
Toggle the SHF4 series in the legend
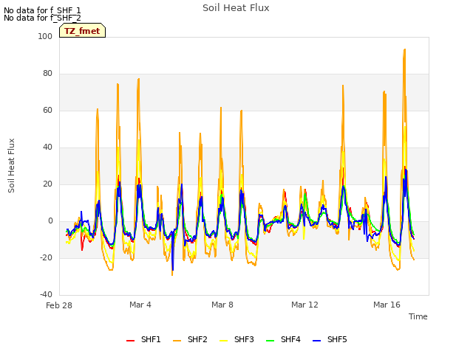[x=283, y=339]
